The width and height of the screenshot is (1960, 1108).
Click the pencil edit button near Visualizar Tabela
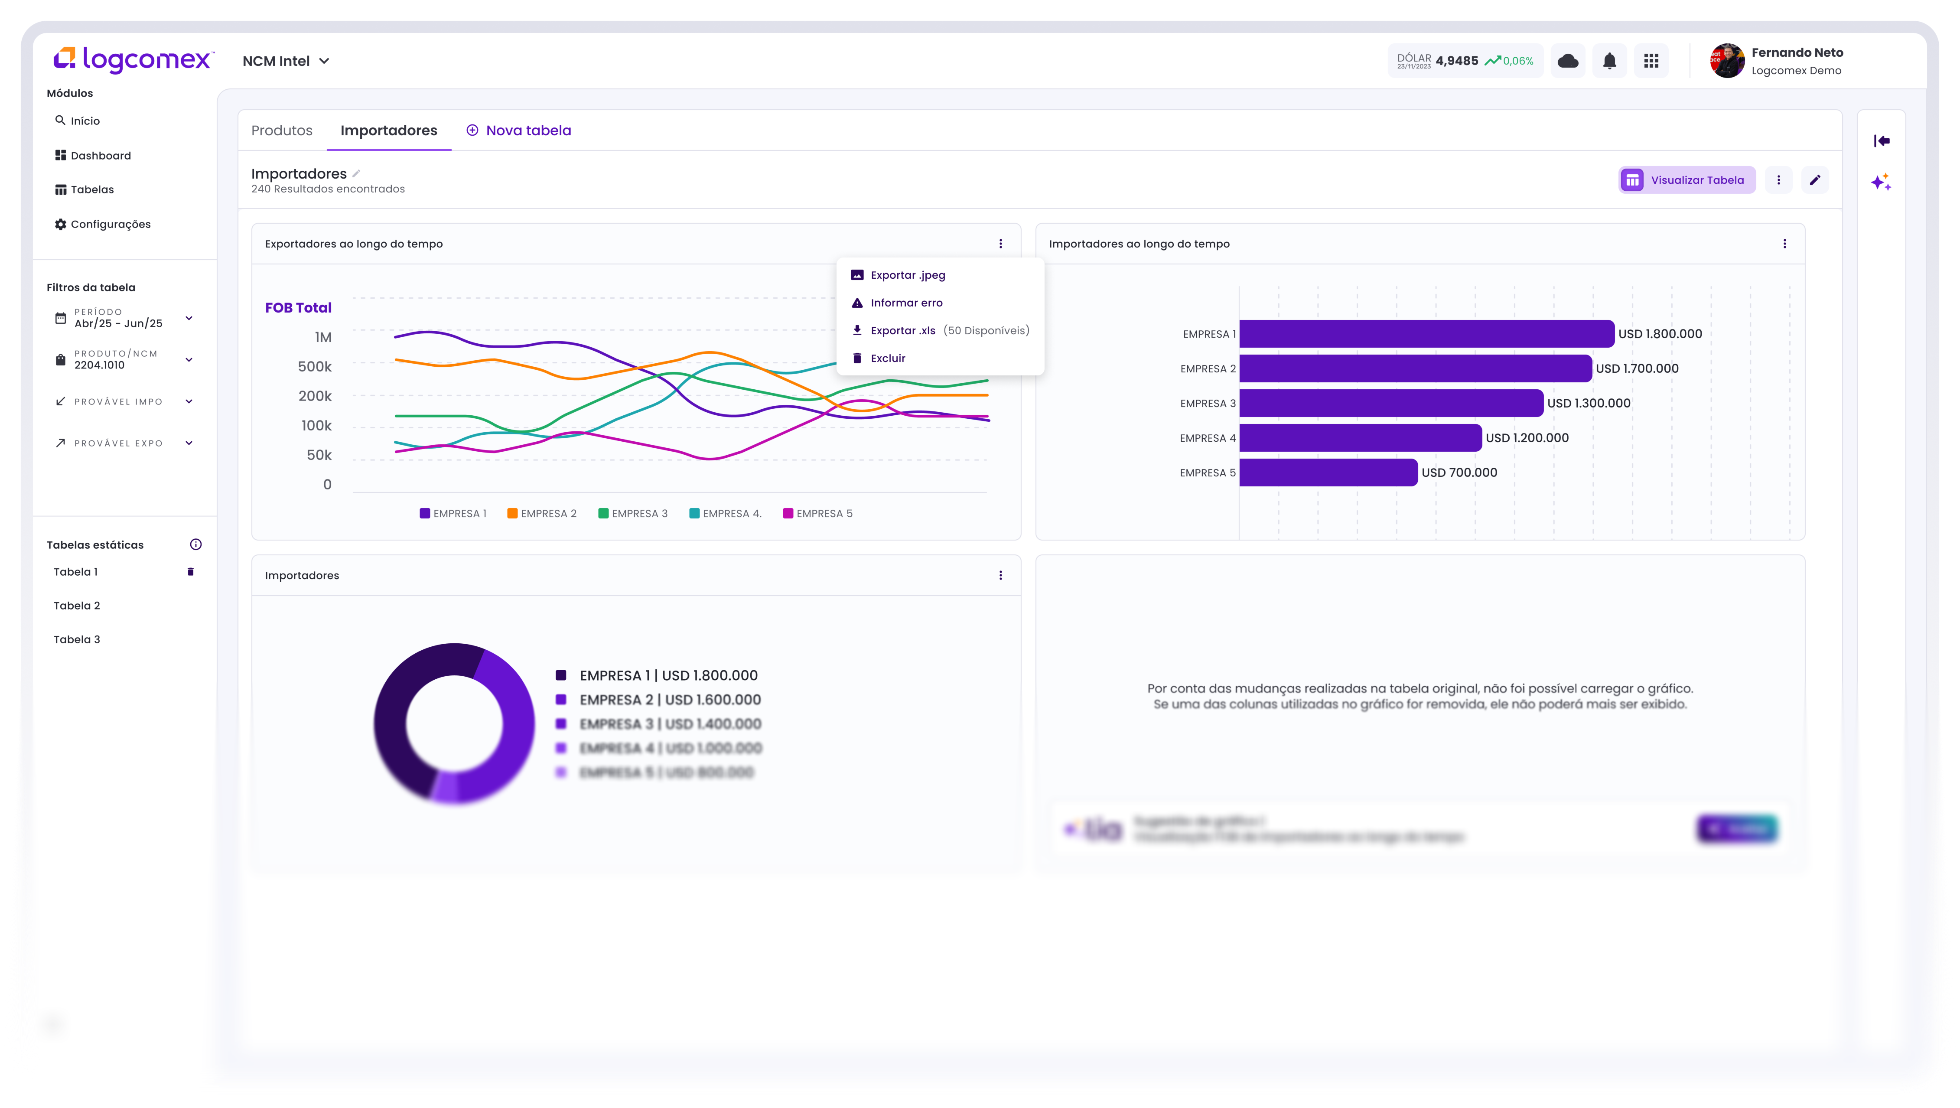[x=1815, y=180]
